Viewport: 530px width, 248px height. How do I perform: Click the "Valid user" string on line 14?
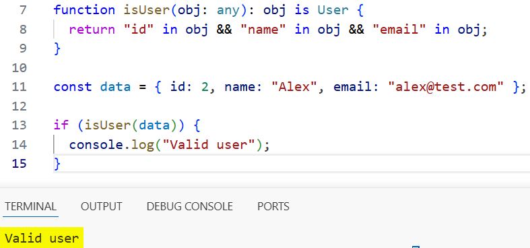208,145
